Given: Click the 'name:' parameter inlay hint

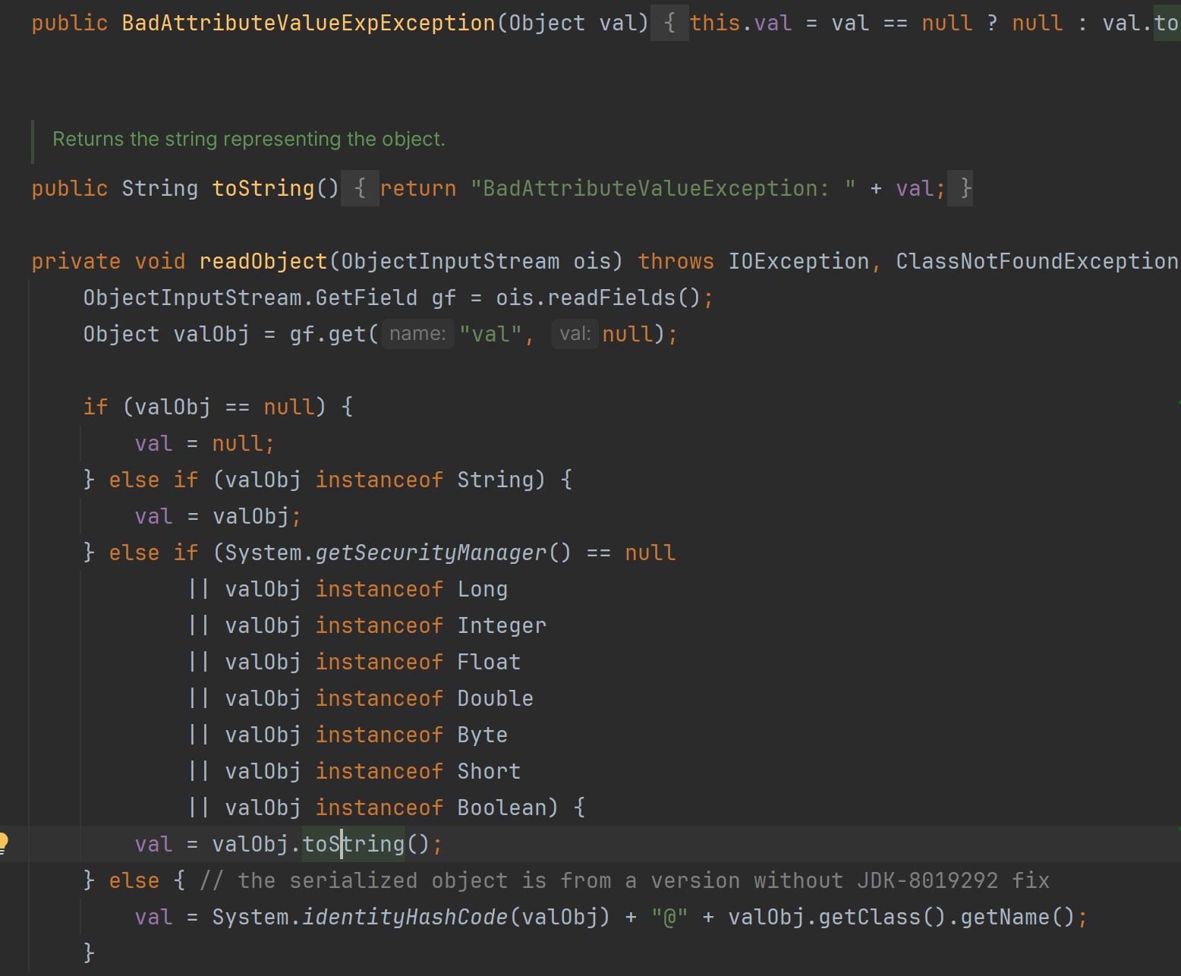Looking at the screenshot, I should (417, 334).
